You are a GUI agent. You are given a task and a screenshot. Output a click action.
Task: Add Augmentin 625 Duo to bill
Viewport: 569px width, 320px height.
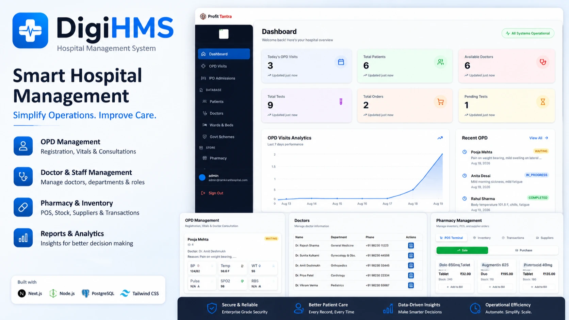[x=497, y=287]
